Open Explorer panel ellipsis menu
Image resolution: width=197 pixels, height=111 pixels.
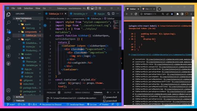(39, 14)
